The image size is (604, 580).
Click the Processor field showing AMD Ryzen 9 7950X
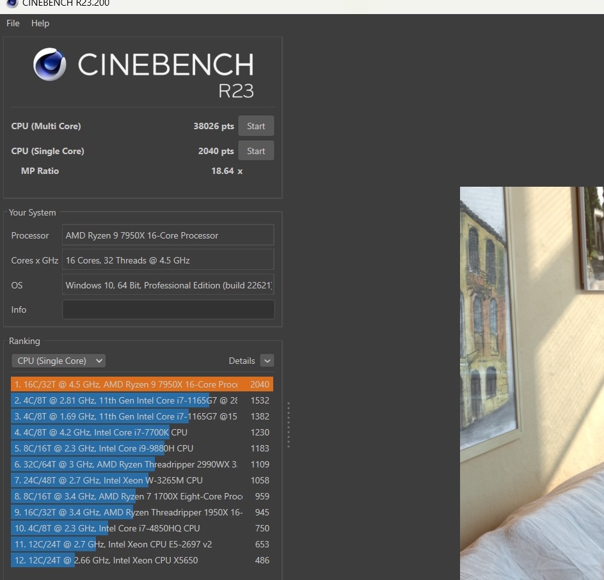[x=168, y=235]
